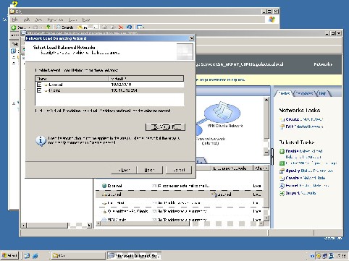Click the Import Networks green arrow icon

(282, 193)
